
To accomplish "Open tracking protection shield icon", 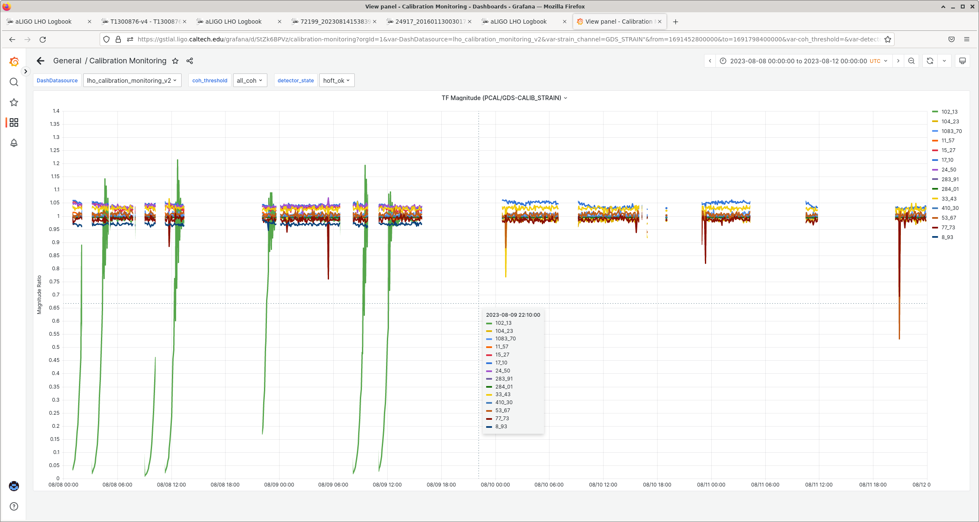I will (106, 39).
